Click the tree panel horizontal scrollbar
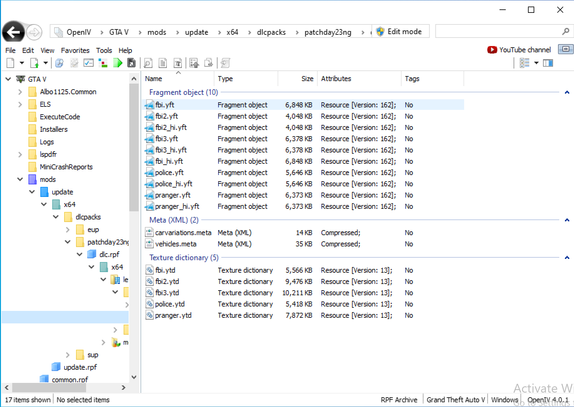Image resolution: width=574 pixels, height=407 pixels. (49, 388)
